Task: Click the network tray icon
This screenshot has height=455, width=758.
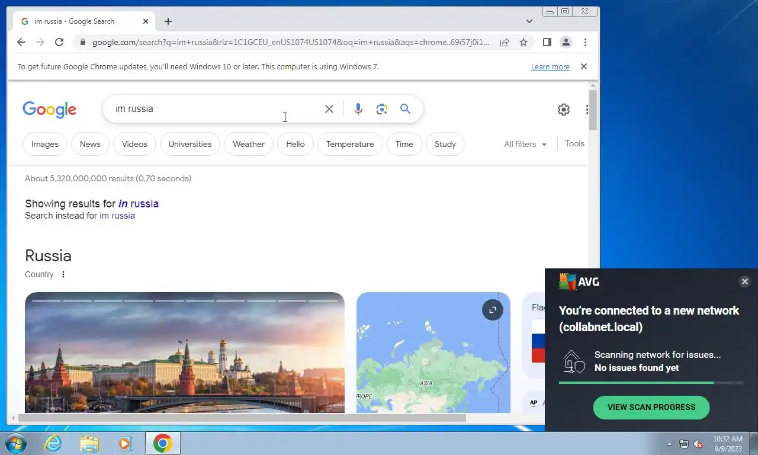Action: 684,444
